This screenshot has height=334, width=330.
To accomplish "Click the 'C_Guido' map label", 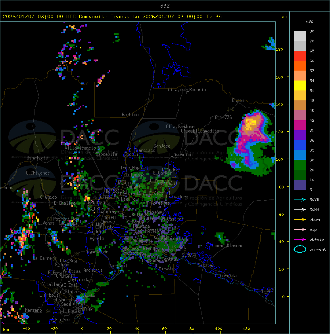I will pos(48,197).
